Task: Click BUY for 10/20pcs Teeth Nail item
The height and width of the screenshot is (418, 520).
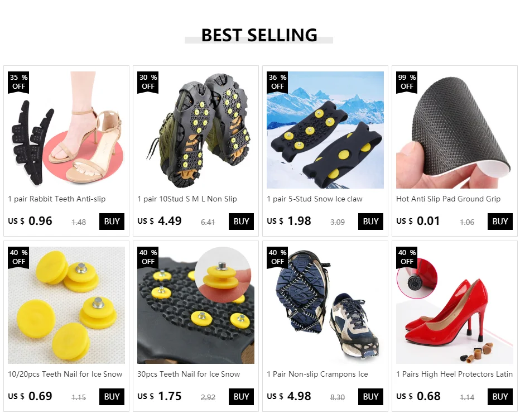Action: 112,397
